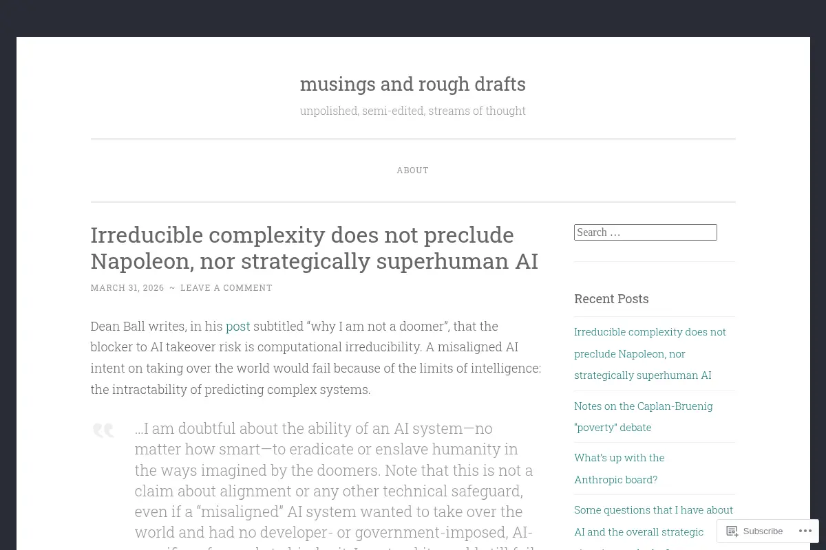Click the dark page background at top
Screen dimensions: 826x550
413,18
